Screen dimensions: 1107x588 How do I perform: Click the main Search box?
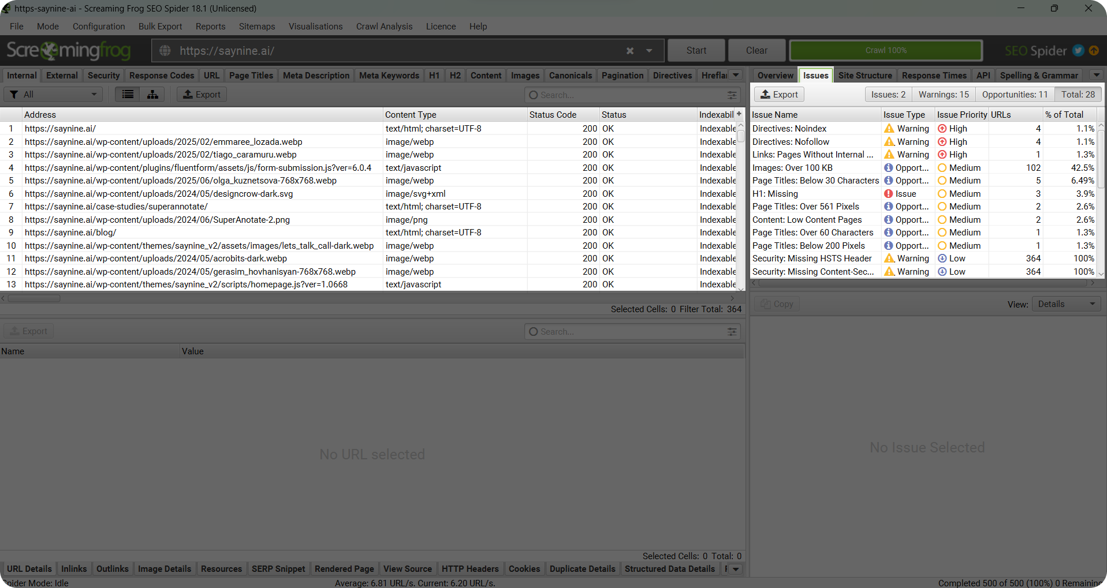click(x=632, y=95)
